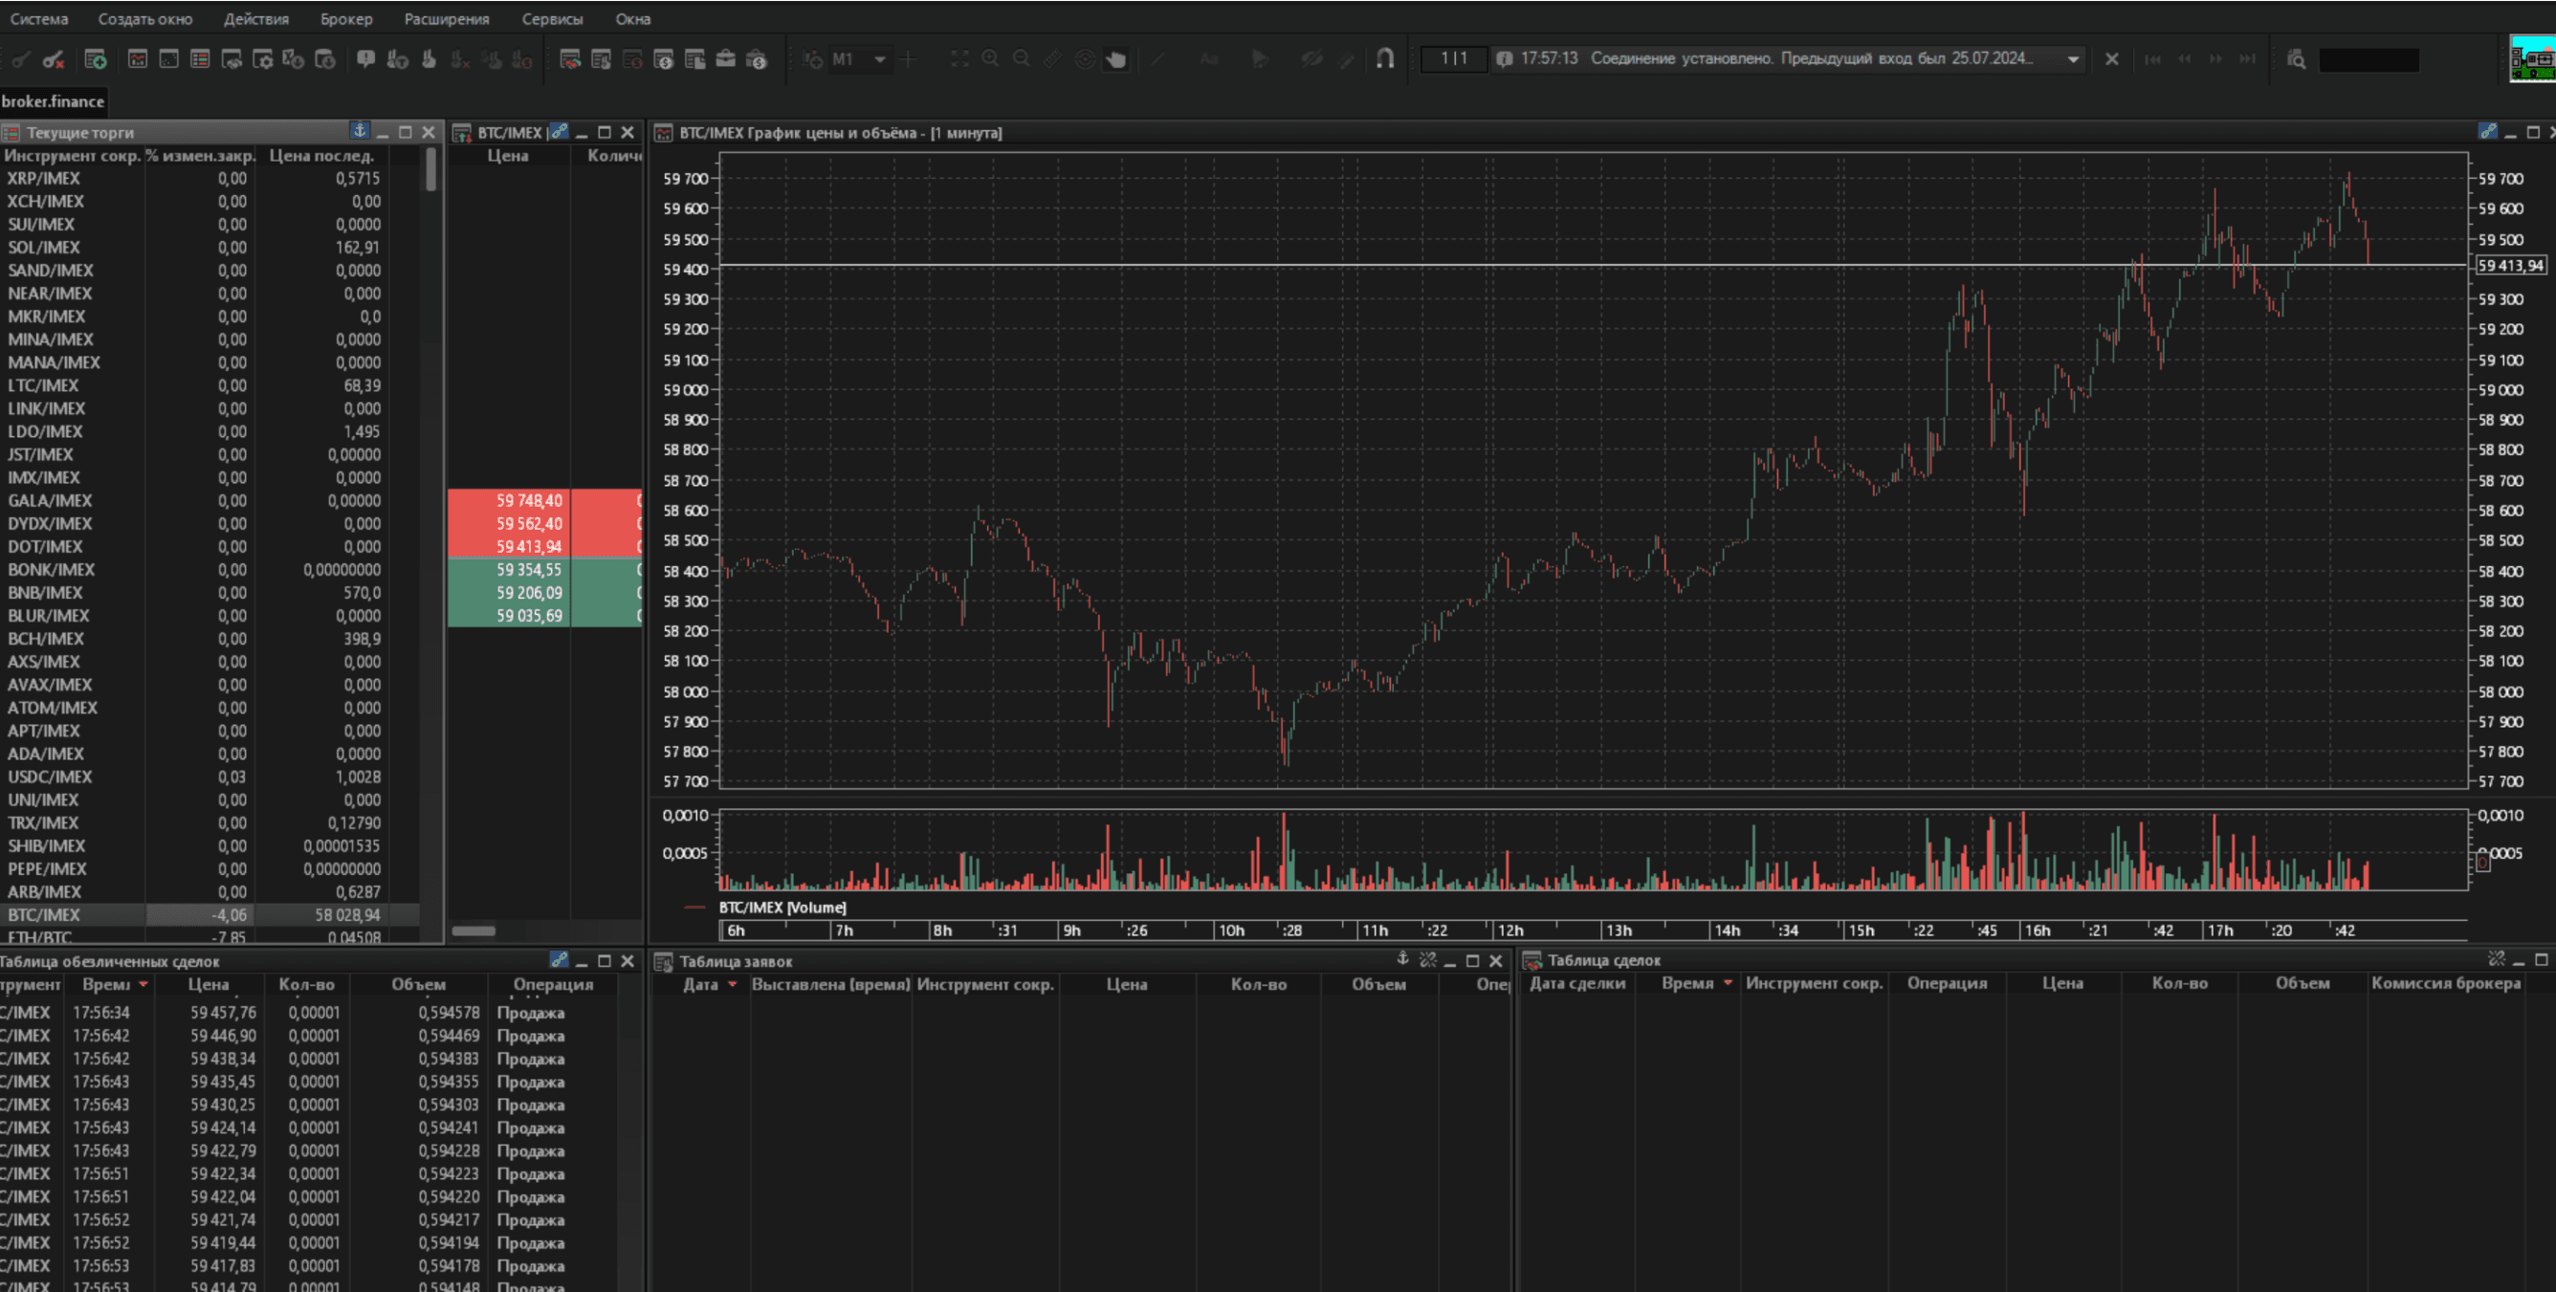This screenshot has width=2556, height=1292.
Task: Zoom out of the chart with magnifier minus
Action: (1021, 59)
